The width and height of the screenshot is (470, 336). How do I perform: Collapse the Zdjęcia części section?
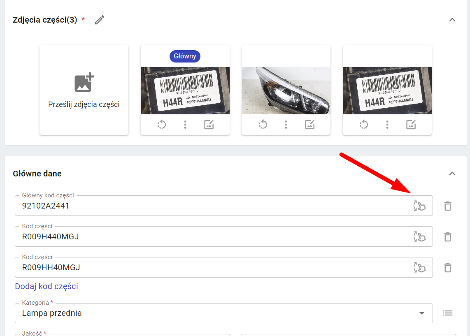coord(452,20)
